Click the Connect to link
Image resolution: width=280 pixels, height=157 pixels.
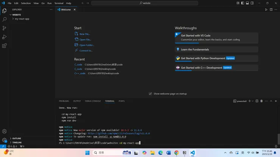click(86, 51)
